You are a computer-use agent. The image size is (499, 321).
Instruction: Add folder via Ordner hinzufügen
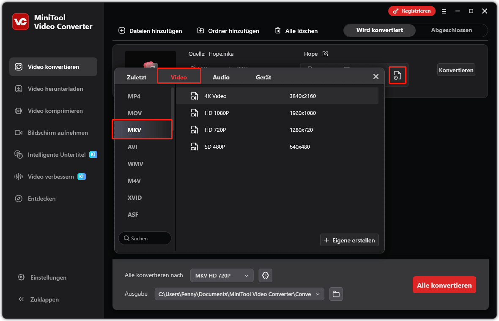pos(228,31)
